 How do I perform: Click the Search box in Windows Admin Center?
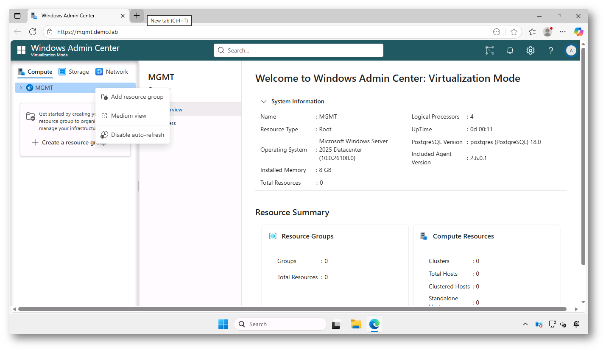point(298,50)
